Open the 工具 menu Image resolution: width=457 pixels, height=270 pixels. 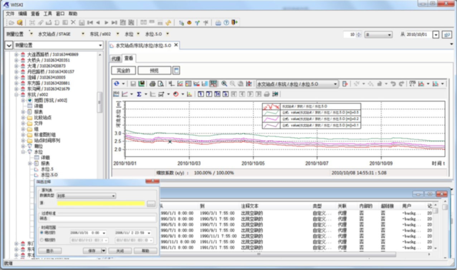(x=48, y=14)
